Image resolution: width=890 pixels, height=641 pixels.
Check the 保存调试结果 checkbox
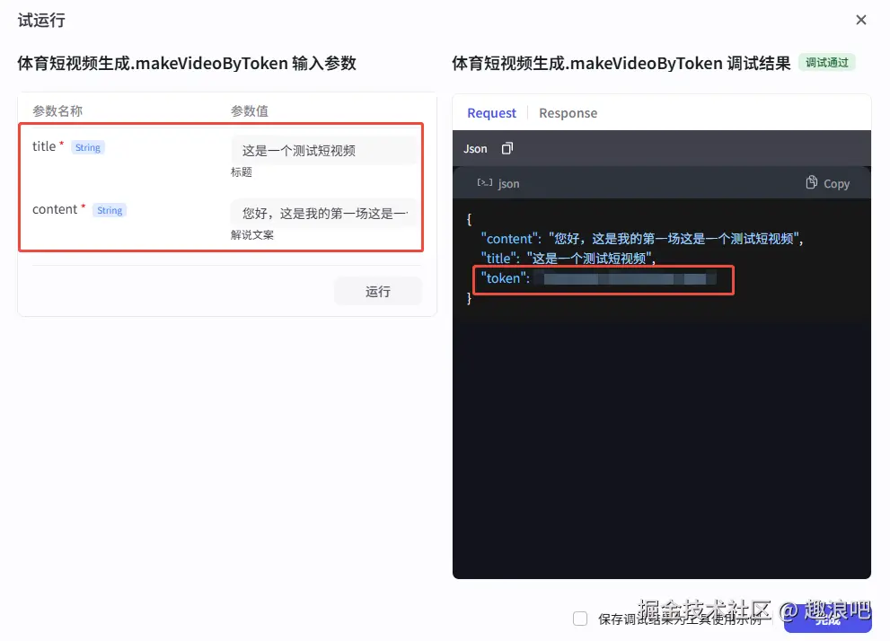[x=580, y=619]
